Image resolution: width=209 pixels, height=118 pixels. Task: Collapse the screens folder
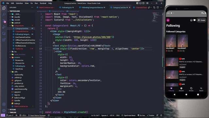[17, 57]
